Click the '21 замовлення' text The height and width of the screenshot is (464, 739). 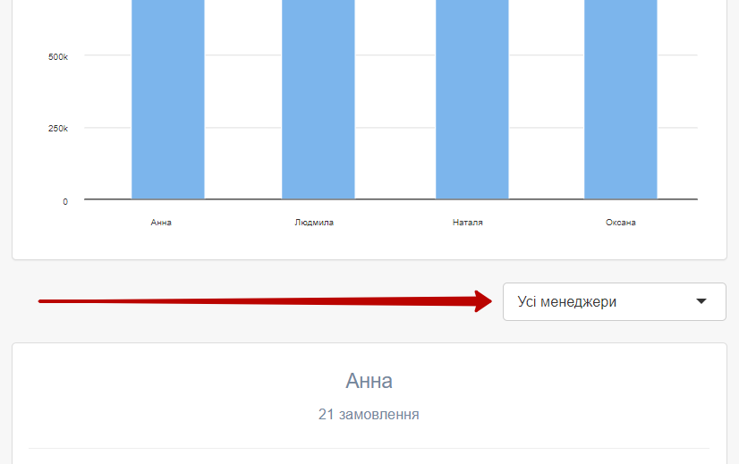point(369,415)
